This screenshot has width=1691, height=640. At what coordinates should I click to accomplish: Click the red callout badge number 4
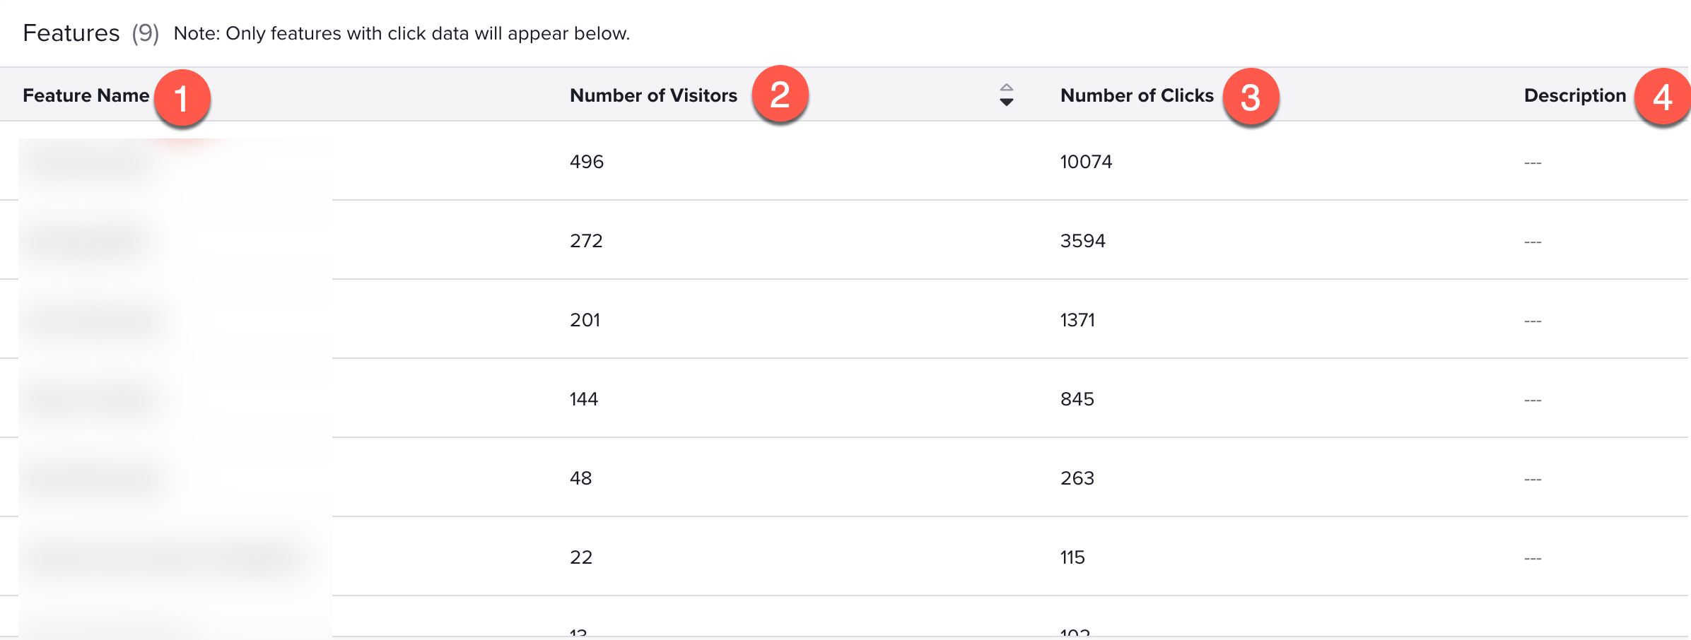[1663, 97]
